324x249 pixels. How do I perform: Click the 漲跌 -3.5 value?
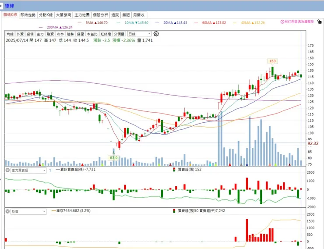102,40
